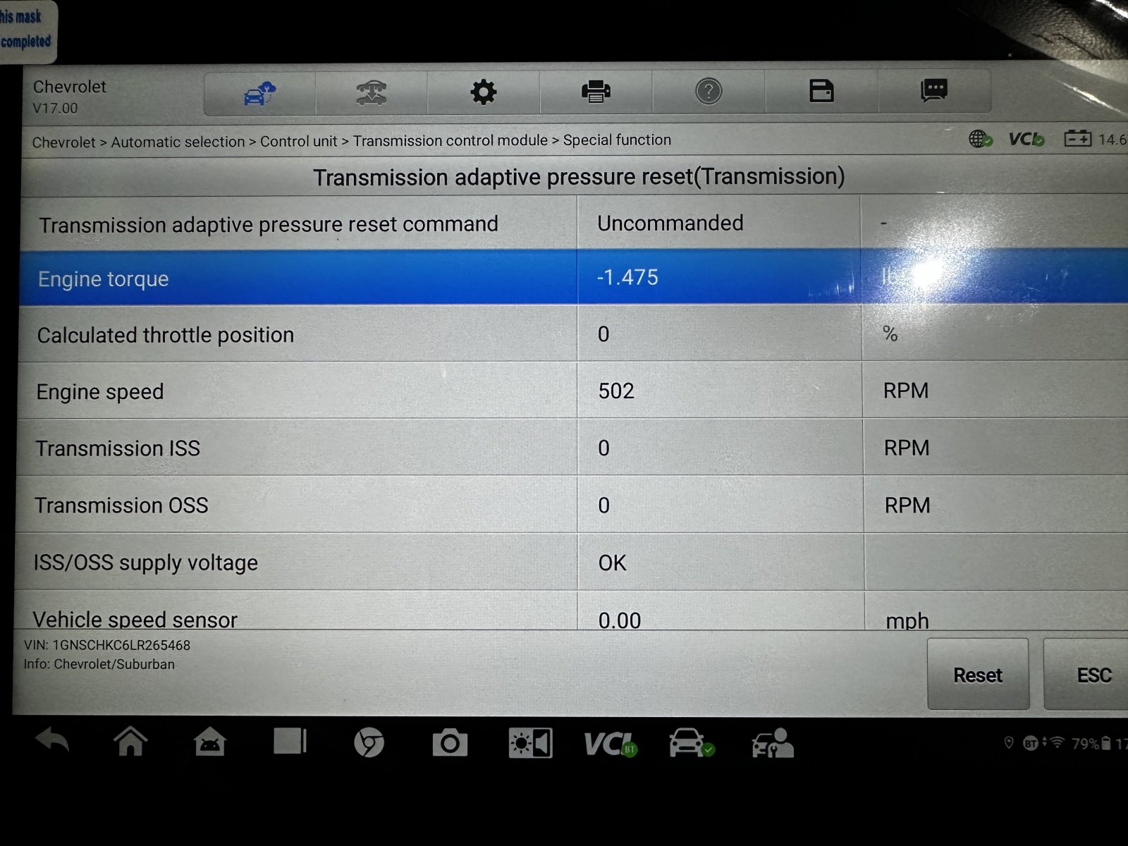Launch the Chrome browser
The image size is (1128, 846).
point(369,743)
